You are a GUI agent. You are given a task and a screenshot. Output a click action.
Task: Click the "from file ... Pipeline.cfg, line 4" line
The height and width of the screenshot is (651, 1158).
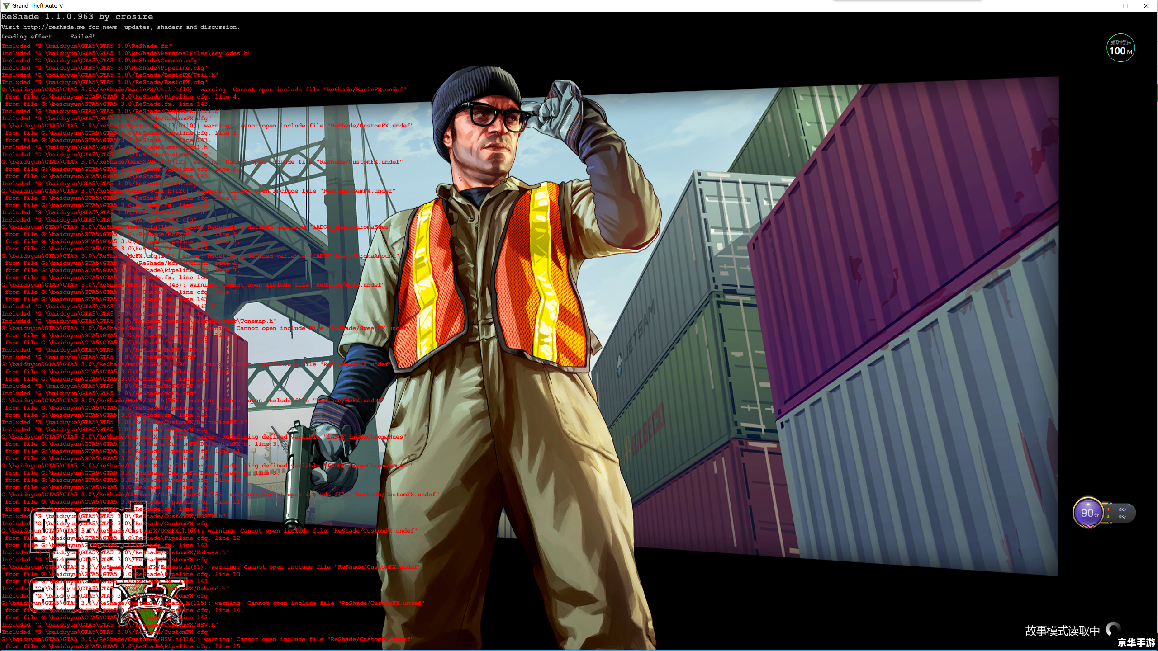coord(123,97)
